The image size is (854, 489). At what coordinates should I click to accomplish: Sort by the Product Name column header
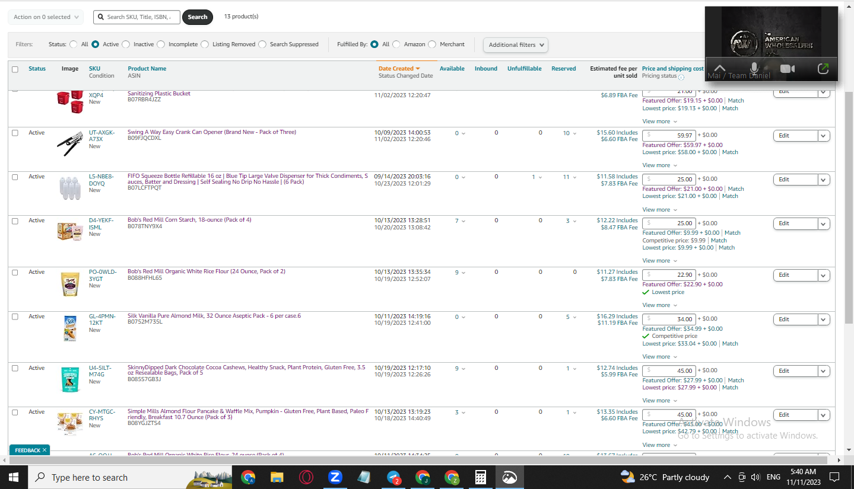coord(147,69)
